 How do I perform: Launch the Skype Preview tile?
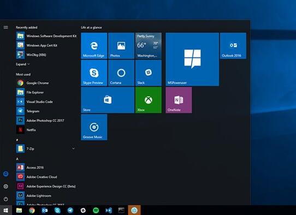coord(94,73)
